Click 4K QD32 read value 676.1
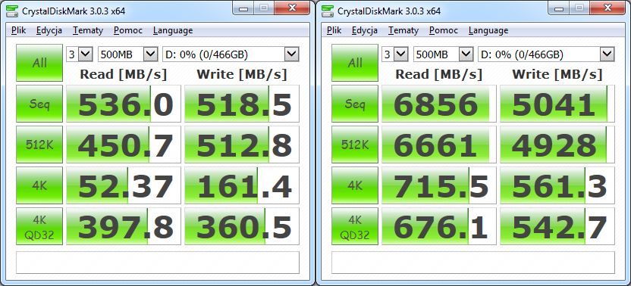 [439, 226]
